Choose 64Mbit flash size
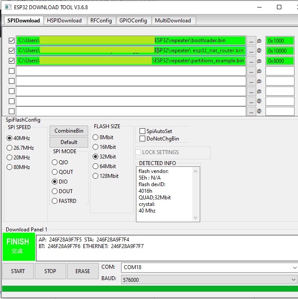The image size is (298, 299). pos(96,166)
